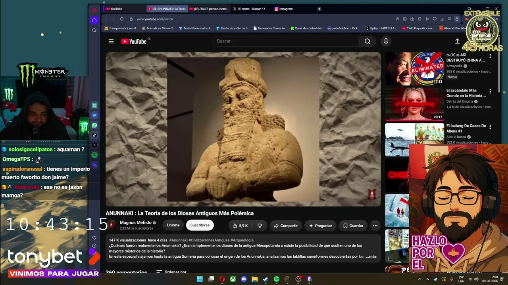Screen dimensions: 508x285
Task: Open Messenger in Opera sidebar
Action: tap(94, 116)
